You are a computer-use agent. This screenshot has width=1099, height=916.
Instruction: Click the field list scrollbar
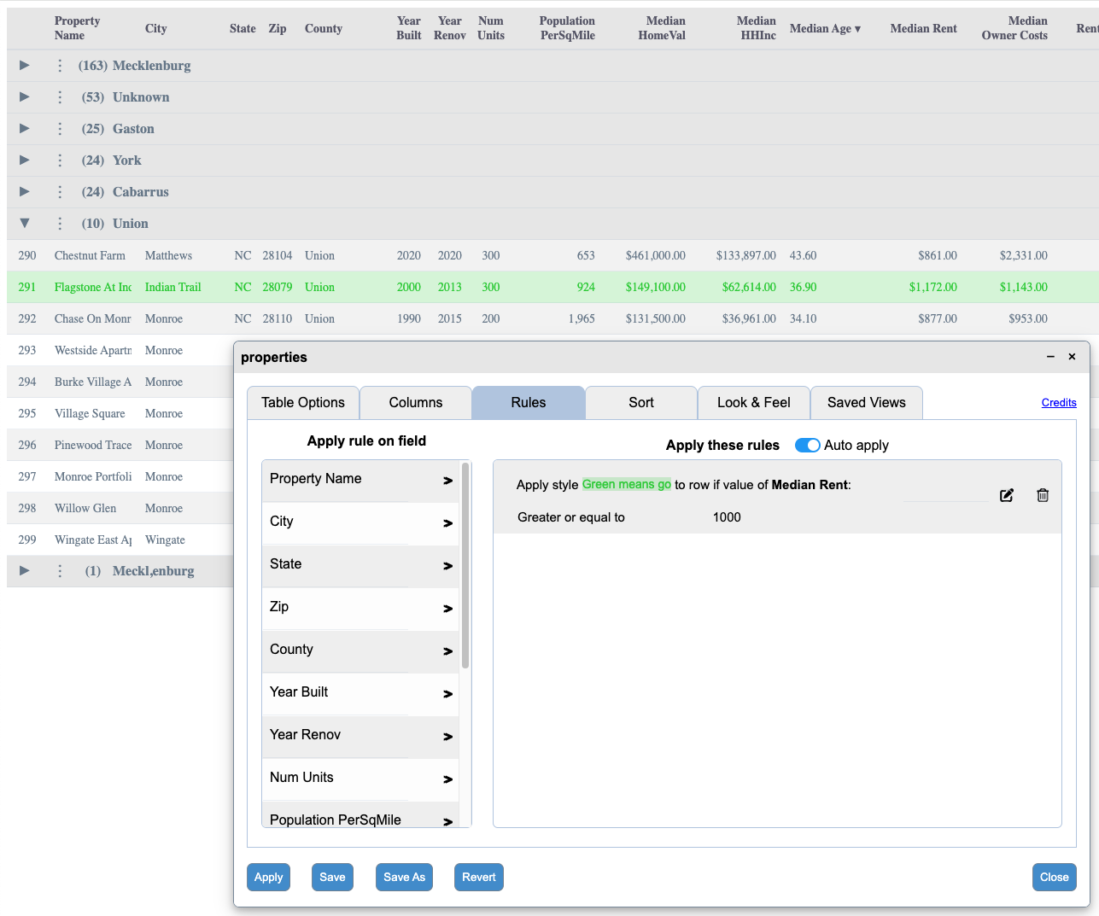[465, 565]
